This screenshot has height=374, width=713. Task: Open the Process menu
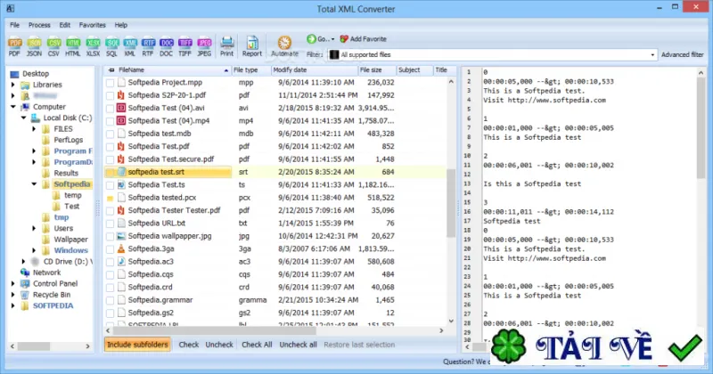point(39,25)
